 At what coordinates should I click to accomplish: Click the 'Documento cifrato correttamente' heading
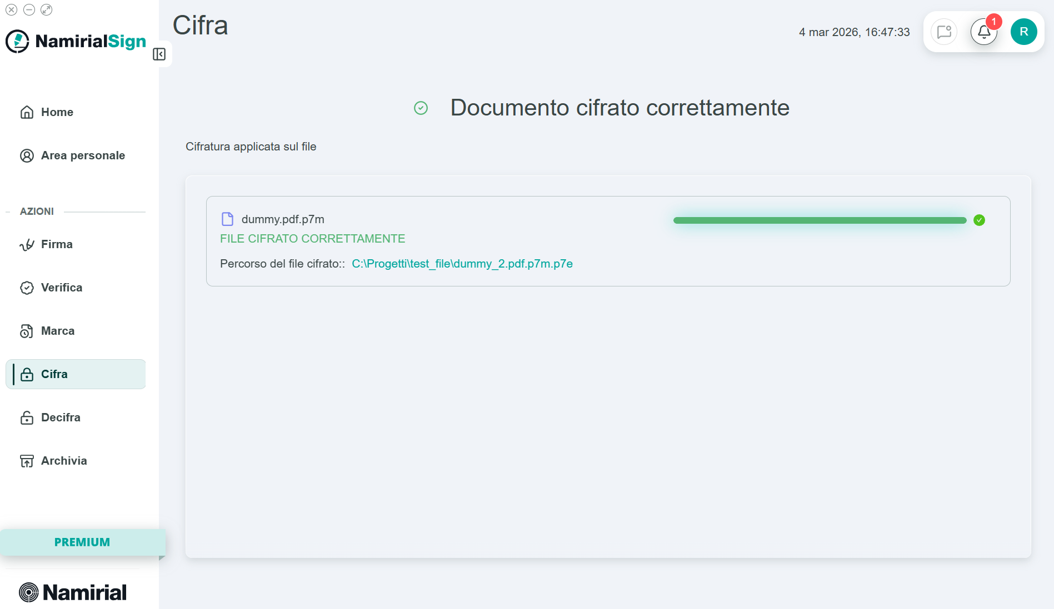pyautogui.click(x=620, y=108)
